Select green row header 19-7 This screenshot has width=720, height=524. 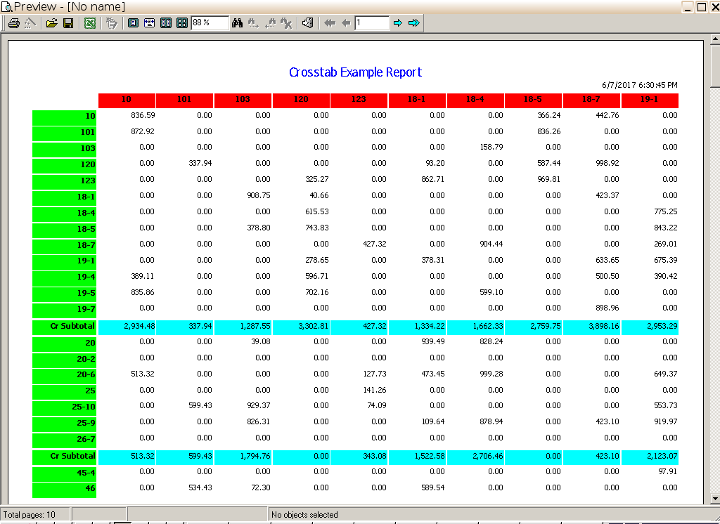click(64, 310)
